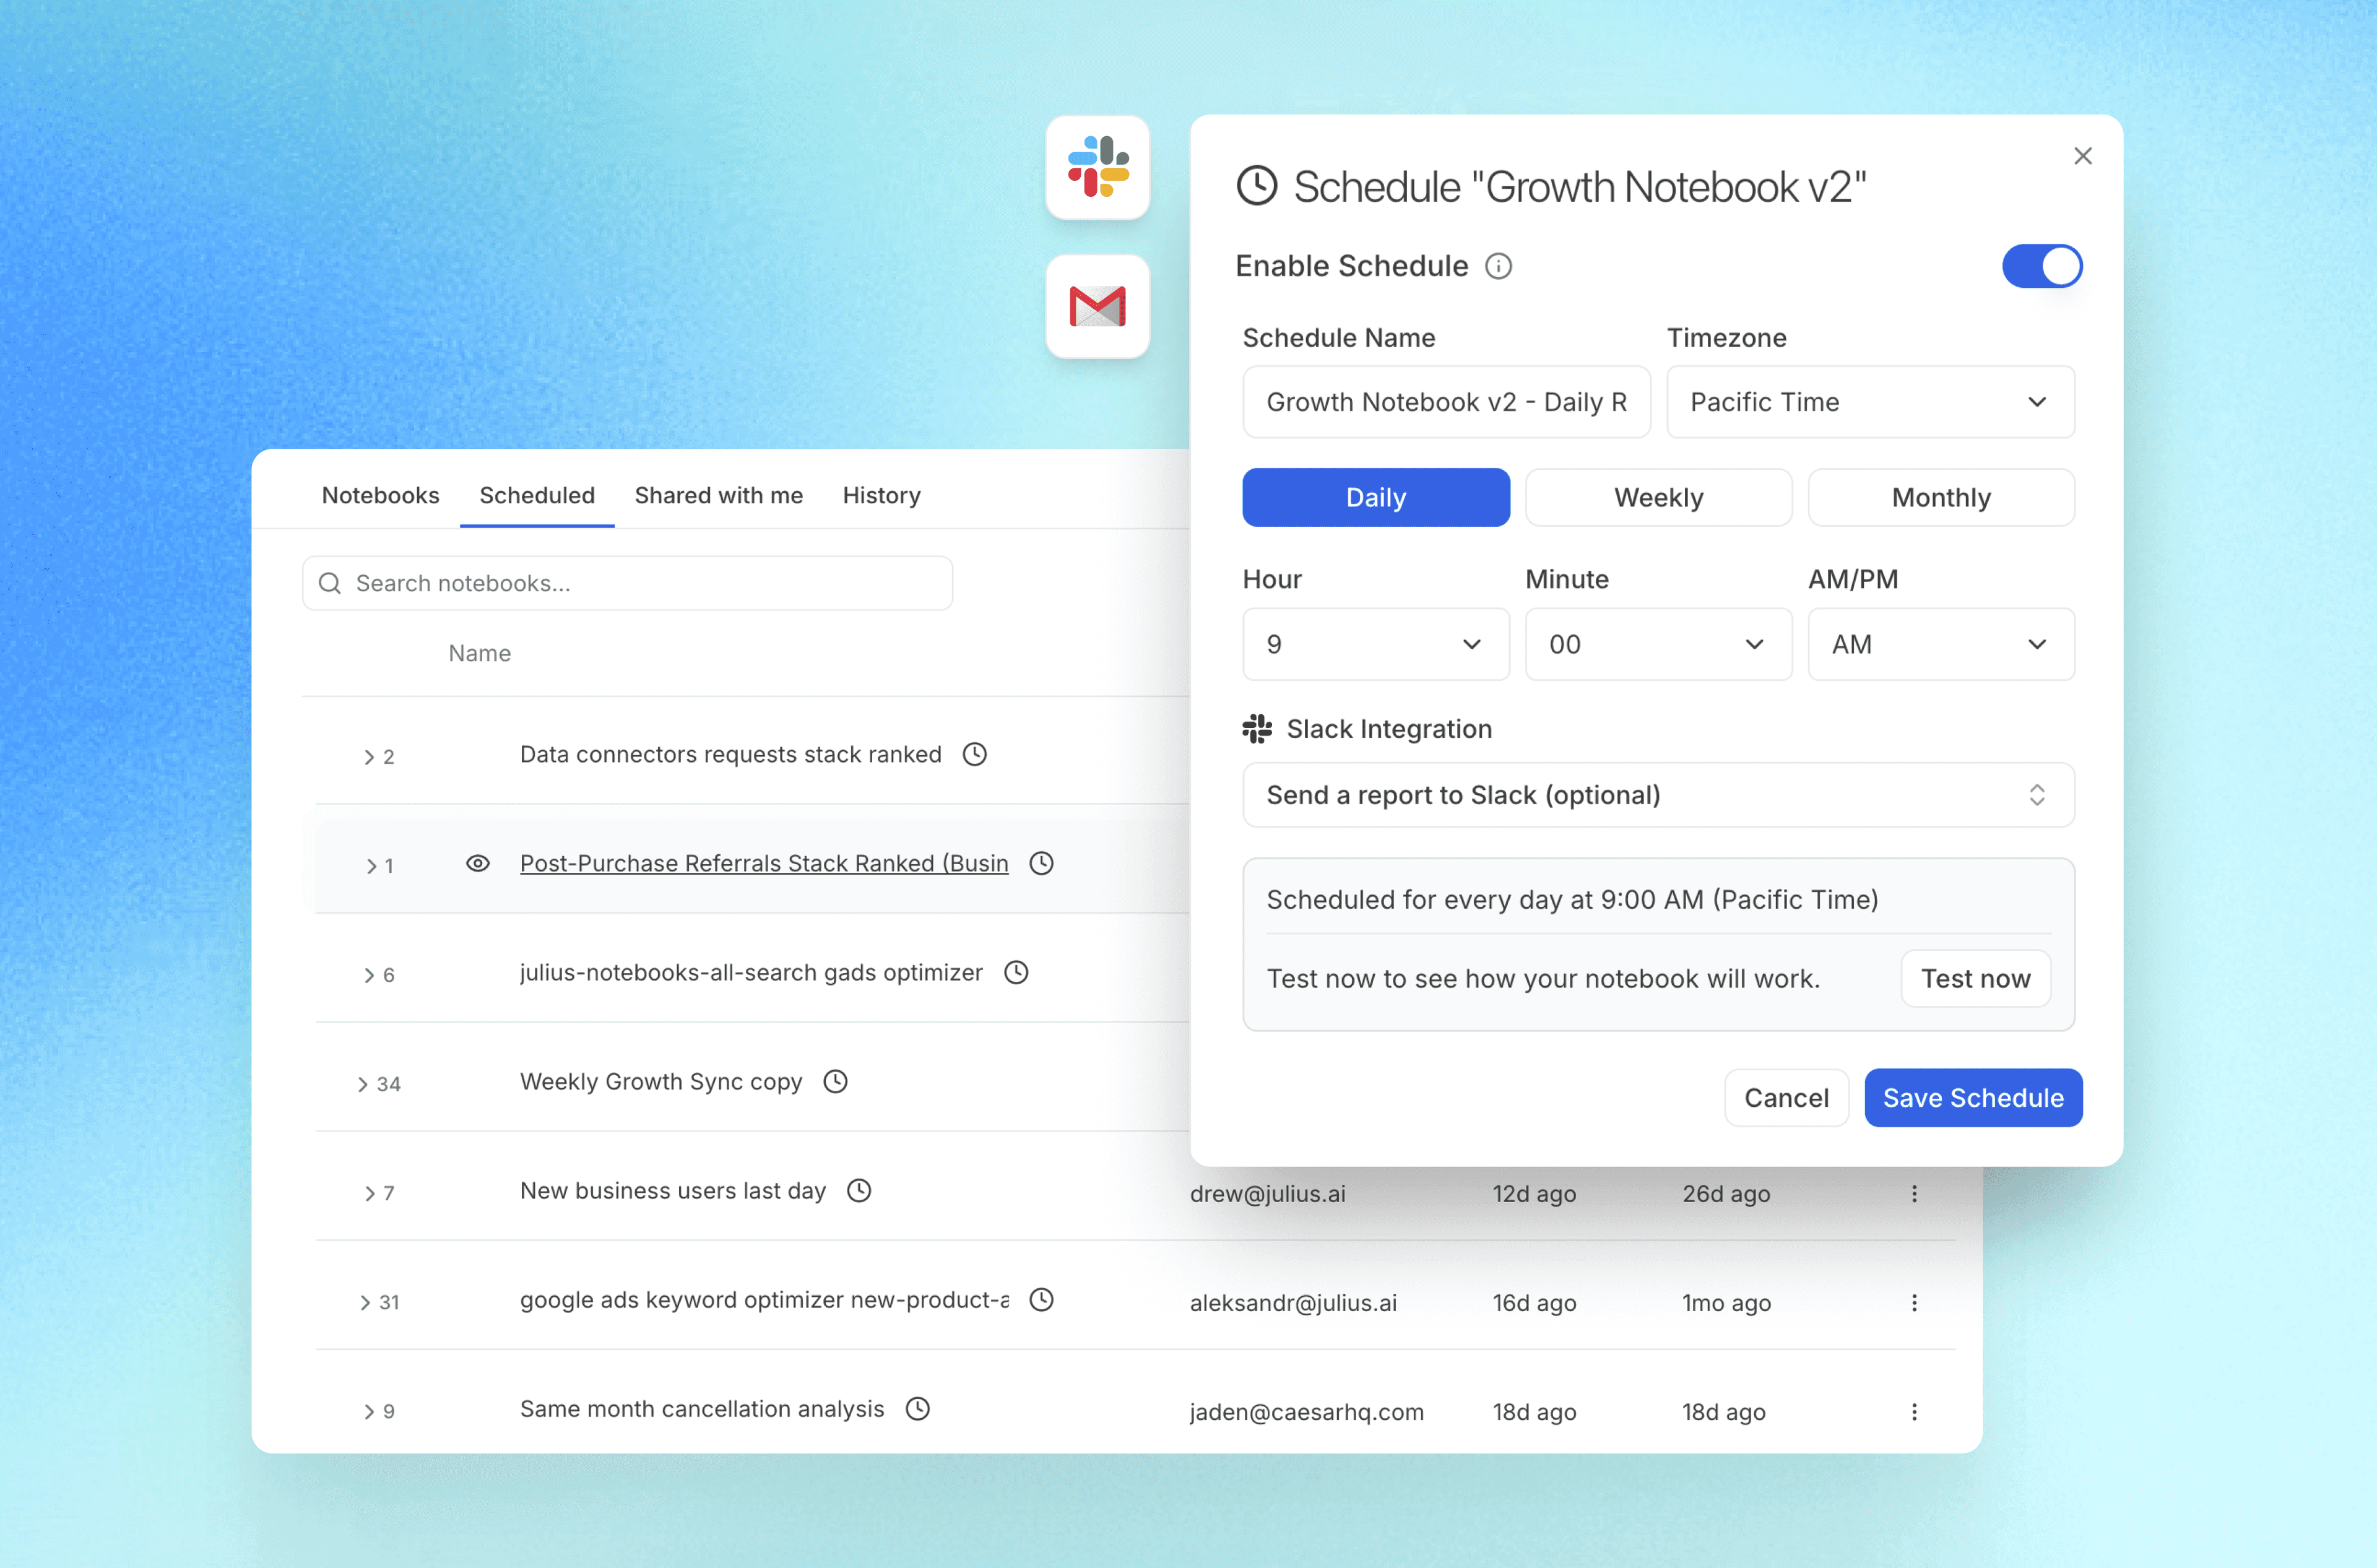Click the schedule clock icon beside Data connectors requests

pyautogui.click(x=975, y=754)
